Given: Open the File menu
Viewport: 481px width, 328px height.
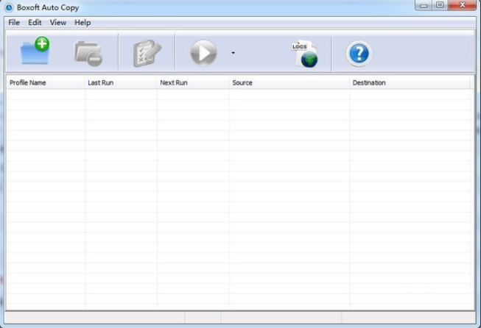Looking at the screenshot, I should click(x=14, y=23).
